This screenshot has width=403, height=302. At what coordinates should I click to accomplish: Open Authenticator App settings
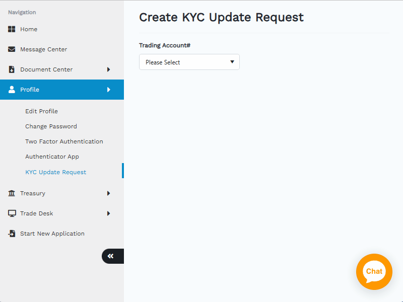click(52, 157)
